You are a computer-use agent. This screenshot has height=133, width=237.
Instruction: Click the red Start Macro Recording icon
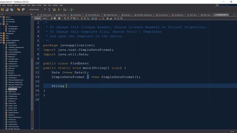100,18
